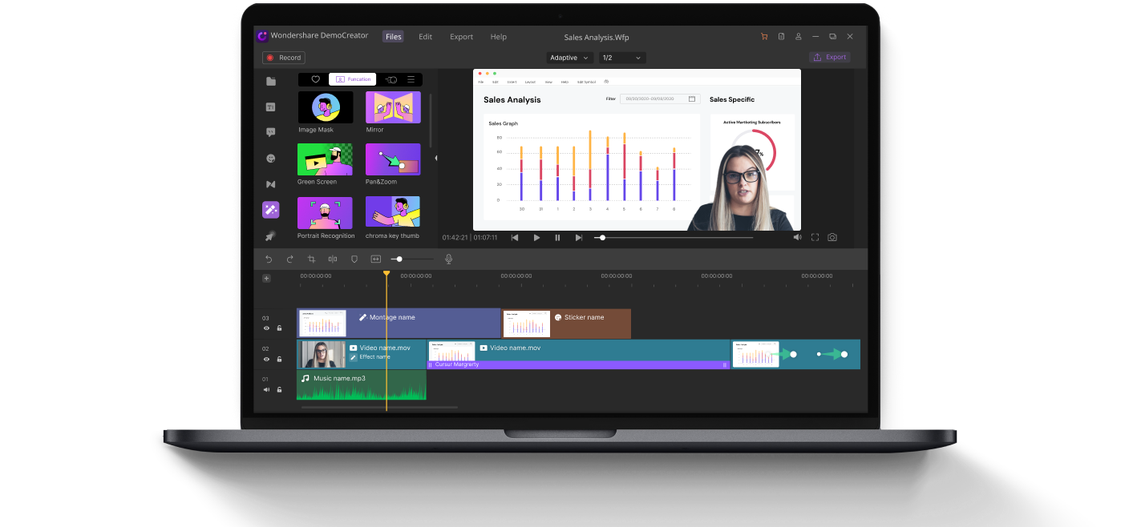Select the effects magic wand sidebar icon

tap(271, 210)
